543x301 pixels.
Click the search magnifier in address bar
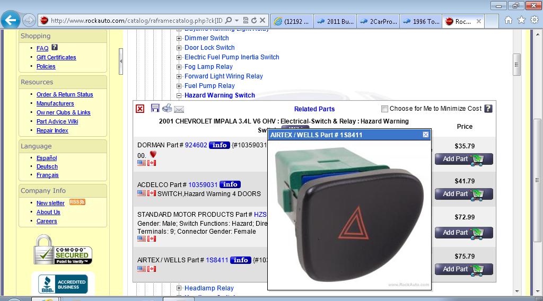(228, 21)
